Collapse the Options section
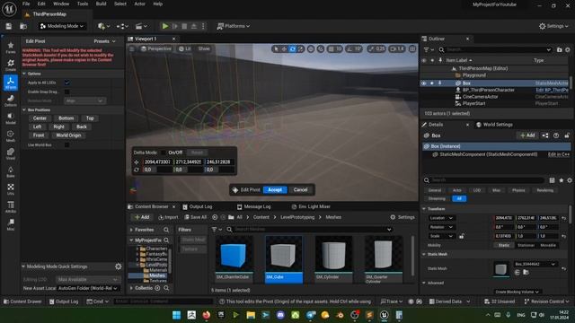The image size is (575, 323). point(24,74)
